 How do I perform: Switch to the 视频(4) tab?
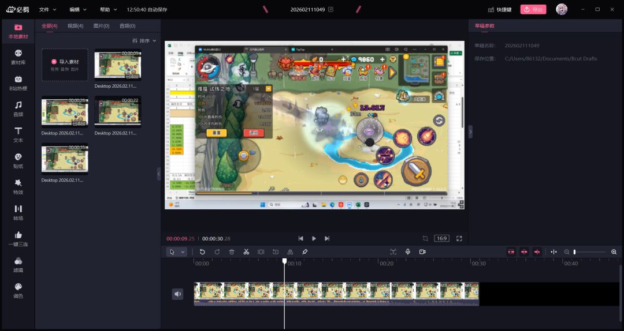click(x=75, y=26)
